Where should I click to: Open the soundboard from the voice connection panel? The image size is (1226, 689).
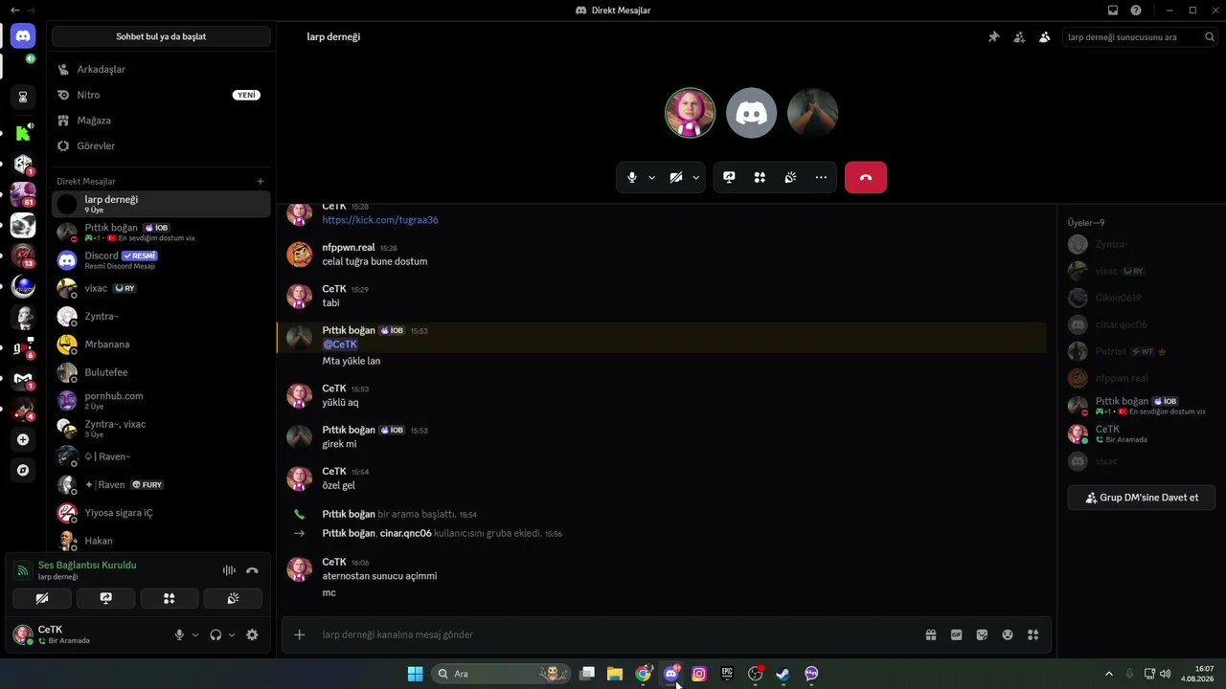[233, 598]
